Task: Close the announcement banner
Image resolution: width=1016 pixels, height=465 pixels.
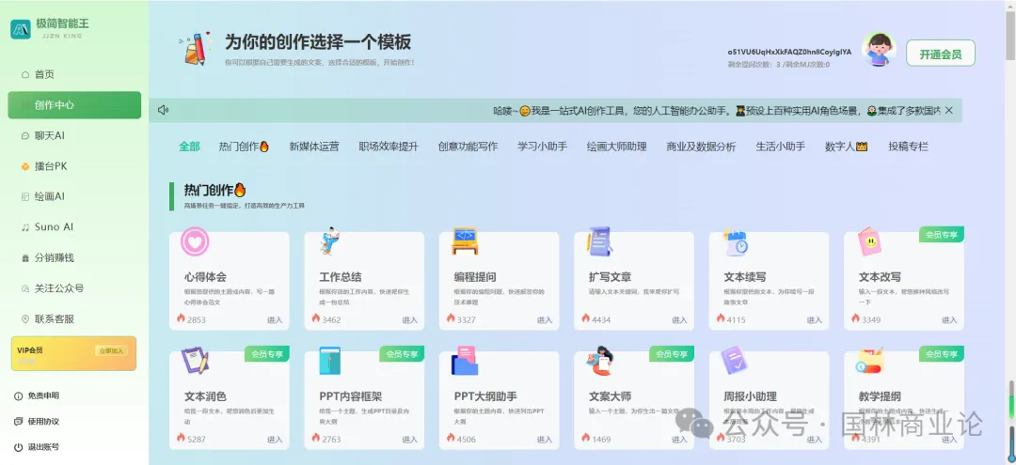Action: (948, 110)
